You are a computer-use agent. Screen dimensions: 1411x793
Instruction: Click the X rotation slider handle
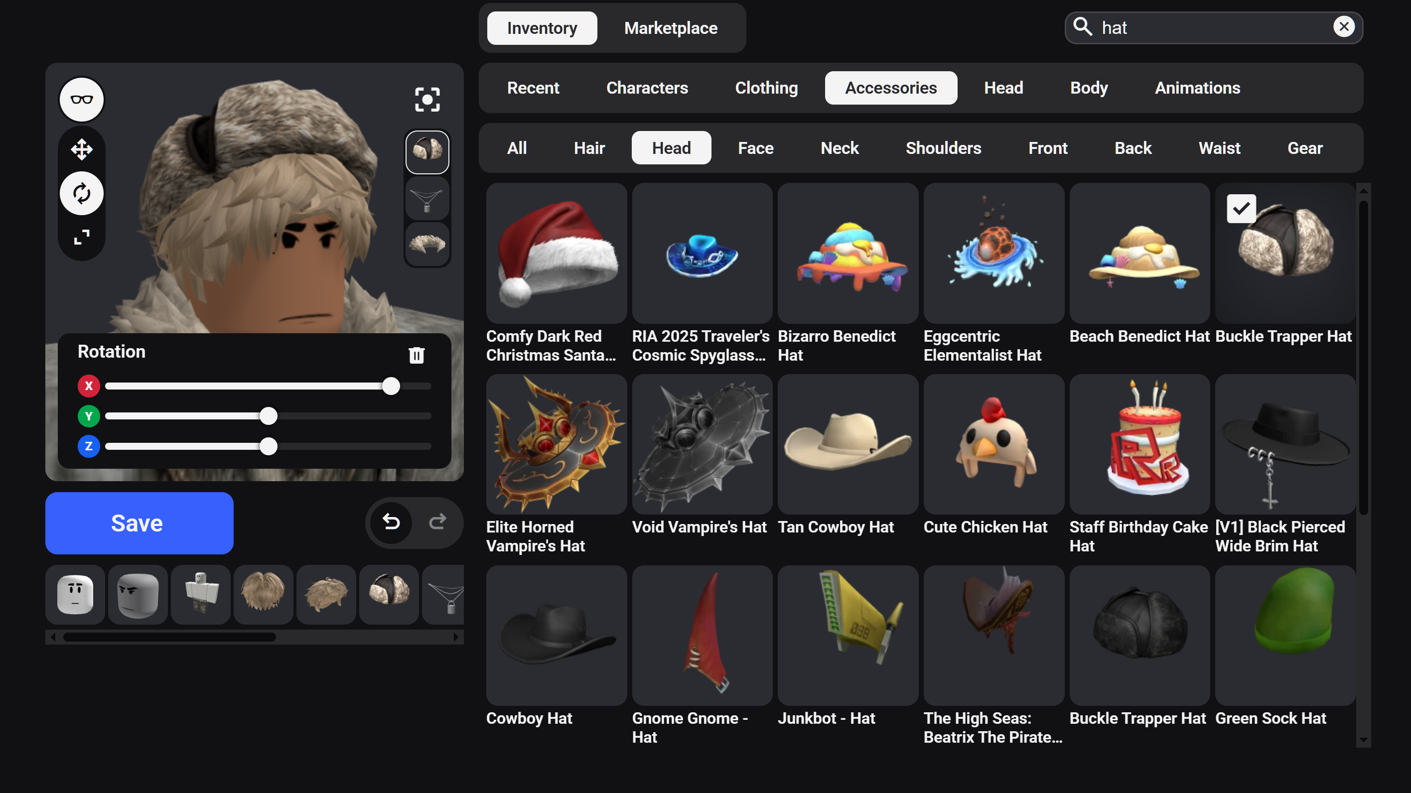(391, 386)
